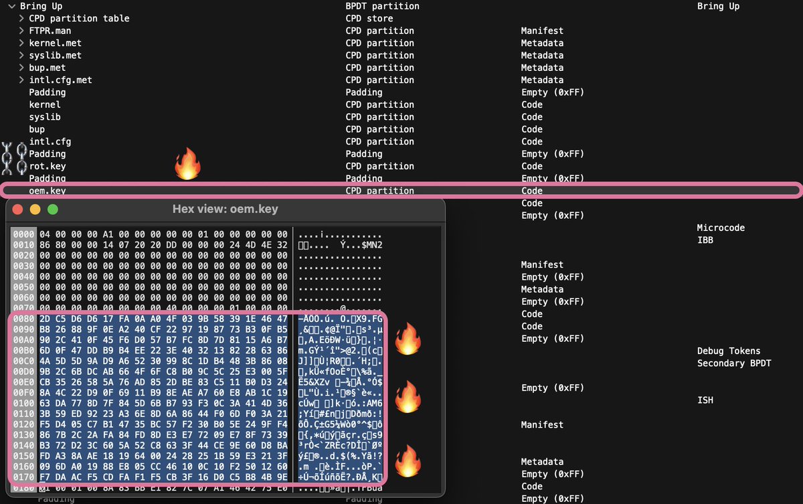Expand the syslib.met chevron

click(x=21, y=56)
